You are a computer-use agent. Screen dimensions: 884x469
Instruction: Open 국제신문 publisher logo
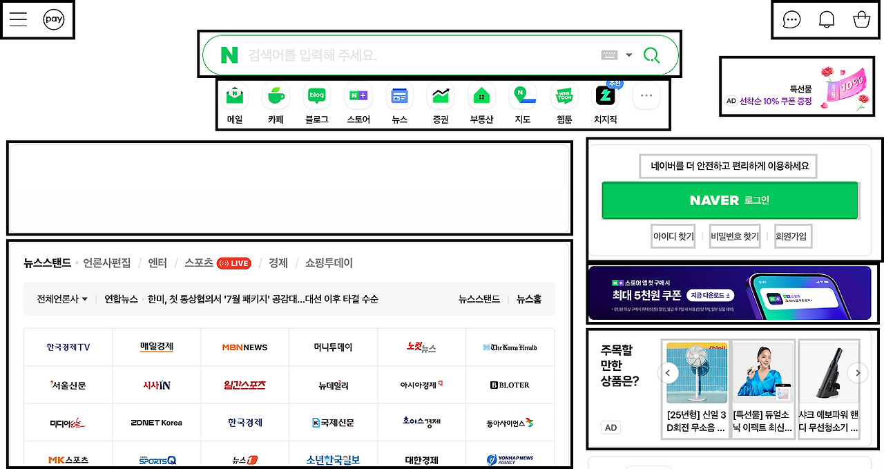click(x=334, y=422)
